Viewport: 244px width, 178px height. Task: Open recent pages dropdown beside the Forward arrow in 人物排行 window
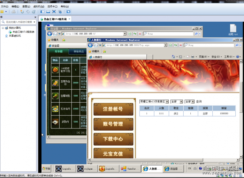(x=100, y=45)
